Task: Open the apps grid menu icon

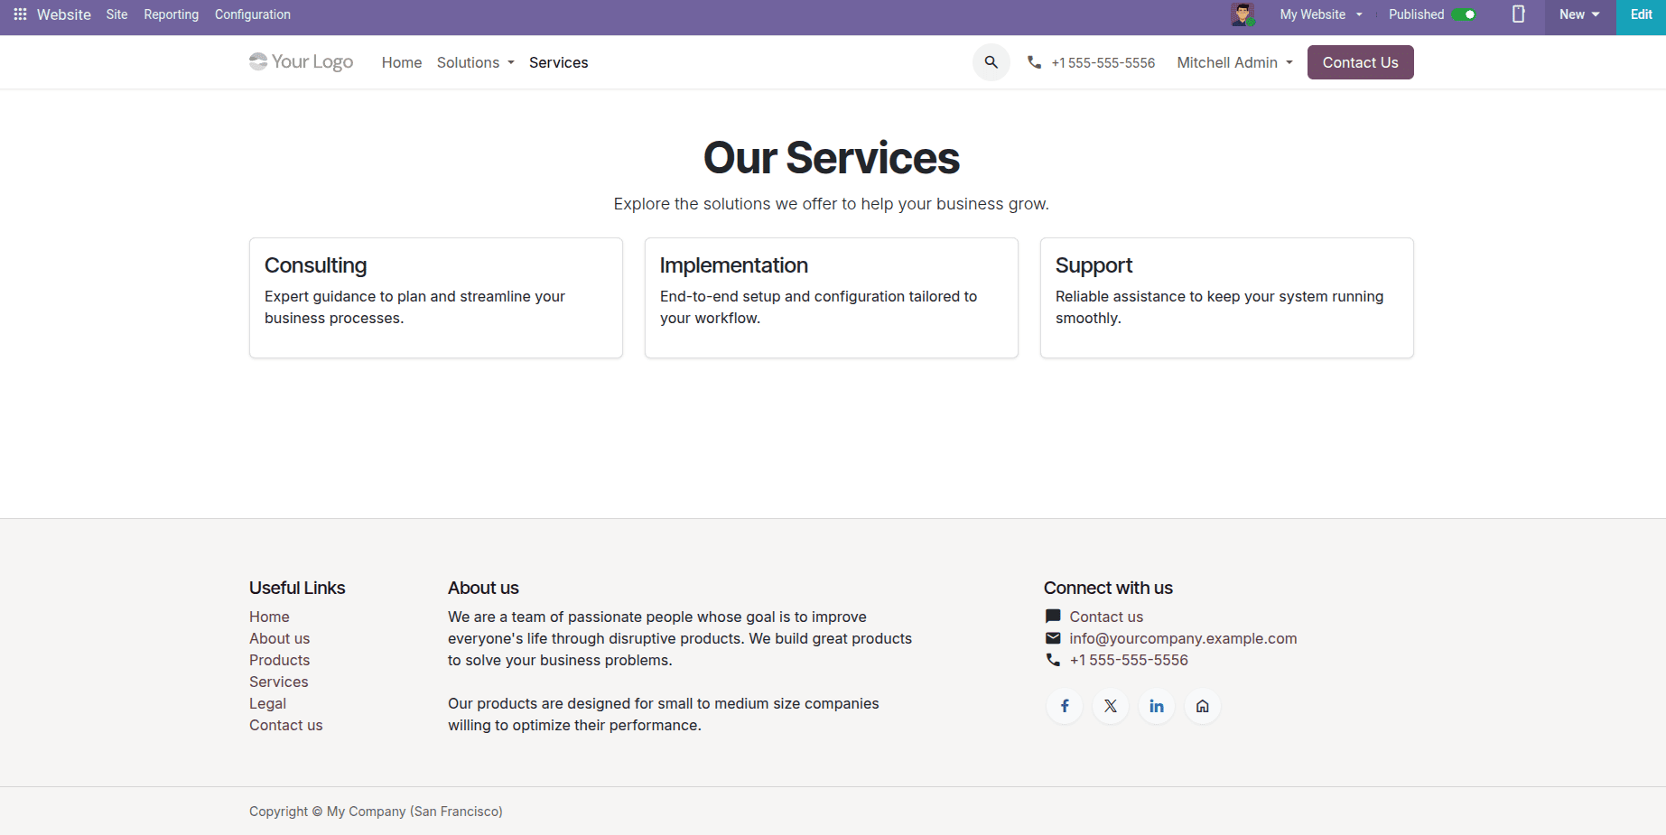Action: pos(20,14)
